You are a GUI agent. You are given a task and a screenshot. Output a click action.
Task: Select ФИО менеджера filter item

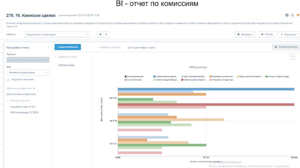tap(24, 112)
